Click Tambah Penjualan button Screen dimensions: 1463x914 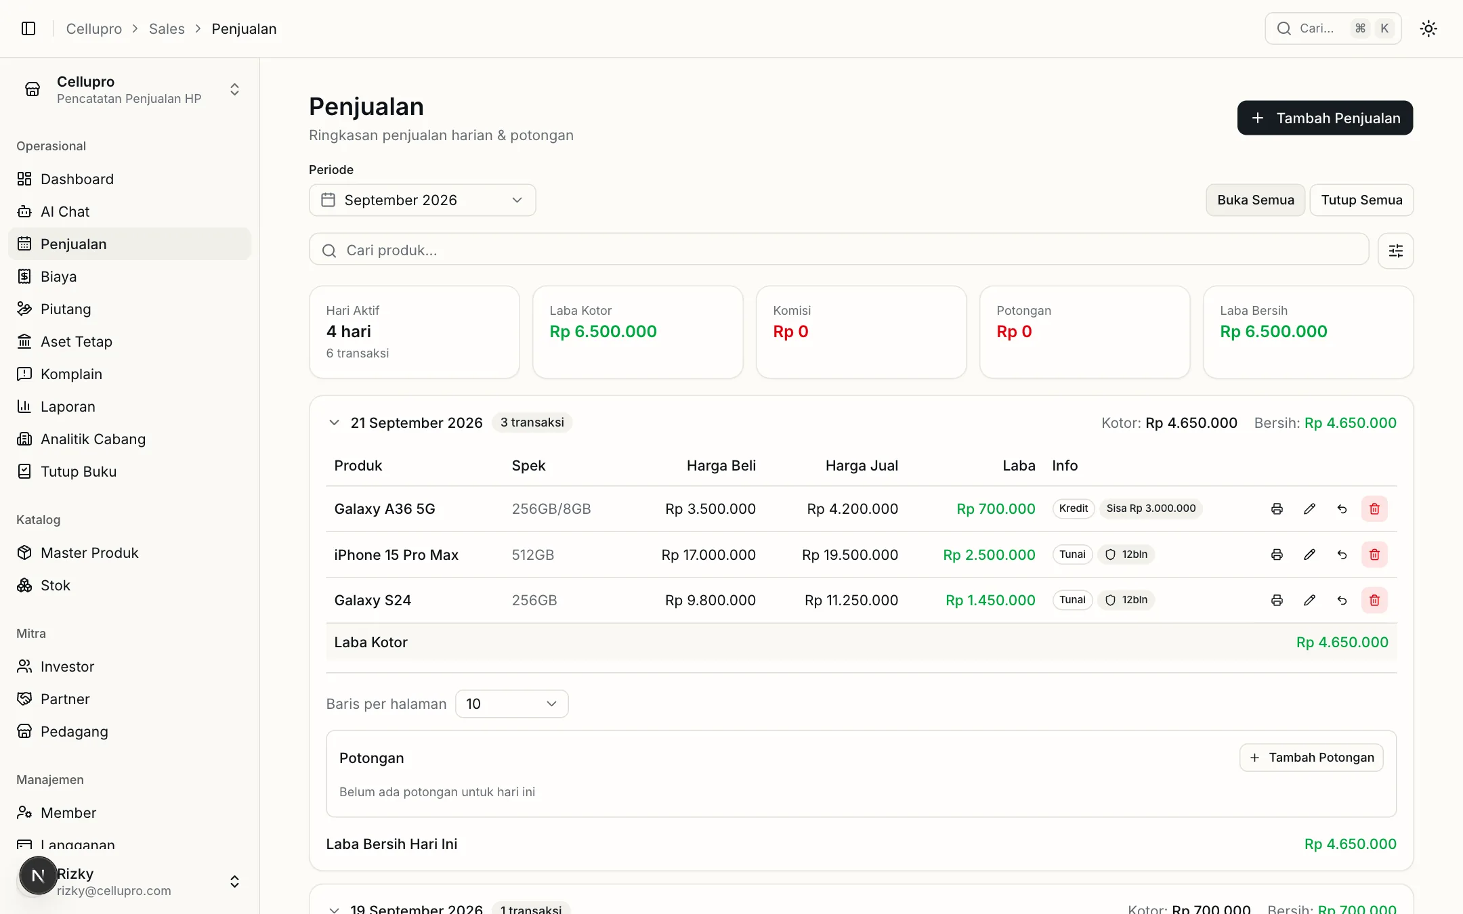1325,118
